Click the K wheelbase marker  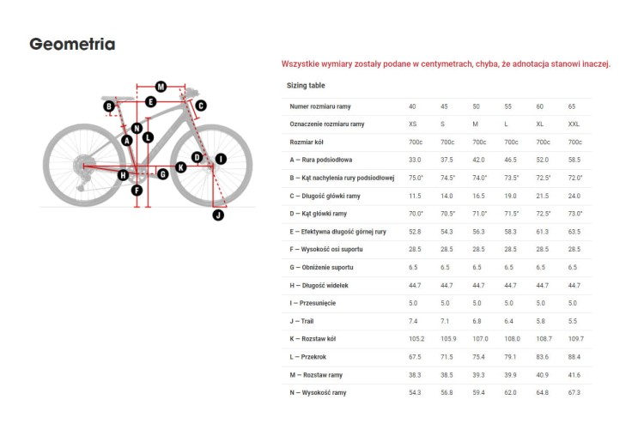click(x=180, y=167)
